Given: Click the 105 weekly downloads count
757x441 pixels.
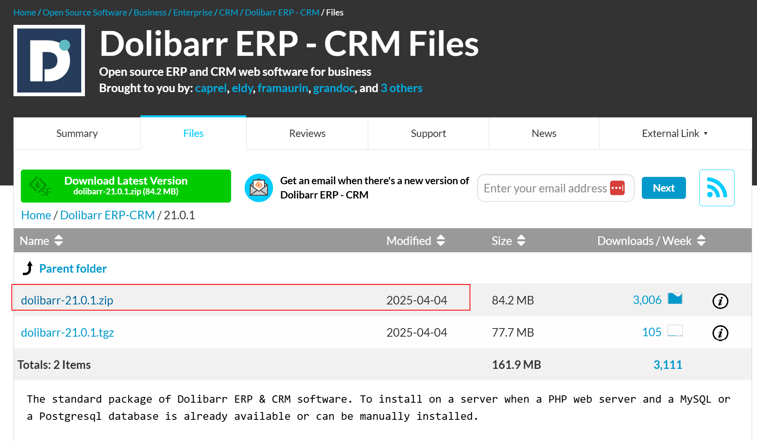Looking at the screenshot, I should (x=652, y=332).
